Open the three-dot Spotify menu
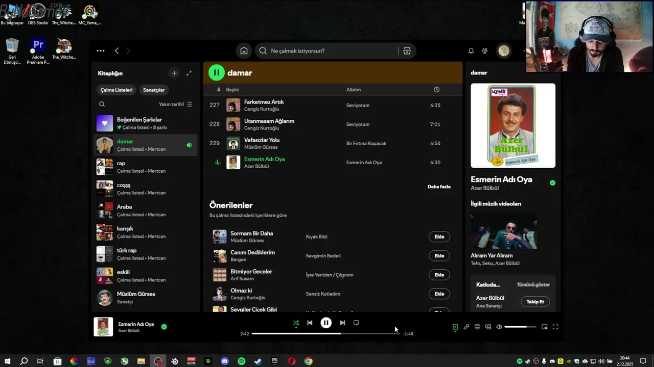Screen dimensions: 654x367 click(101, 51)
